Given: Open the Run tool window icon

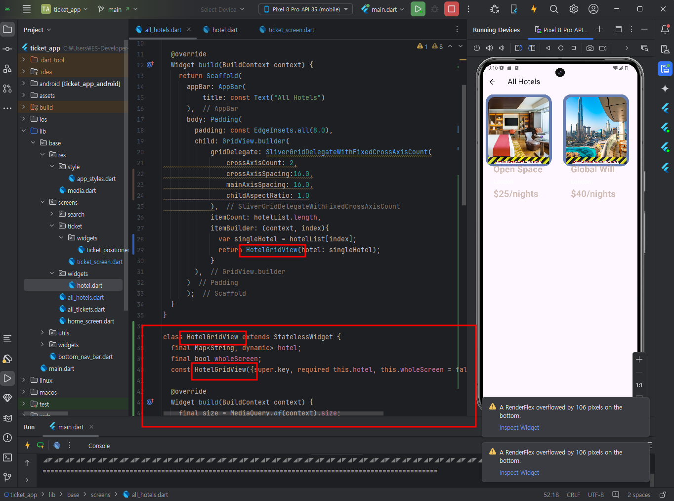Looking at the screenshot, I should (x=7, y=378).
